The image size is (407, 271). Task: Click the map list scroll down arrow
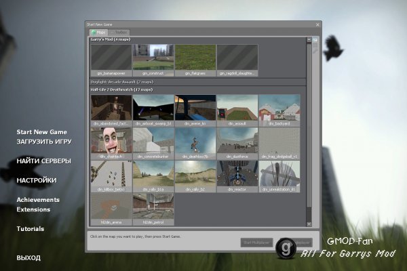pos(309,224)
